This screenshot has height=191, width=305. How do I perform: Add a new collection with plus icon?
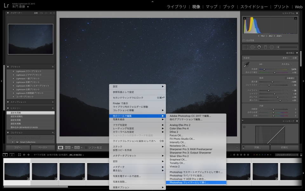click(x=53, y=132)
